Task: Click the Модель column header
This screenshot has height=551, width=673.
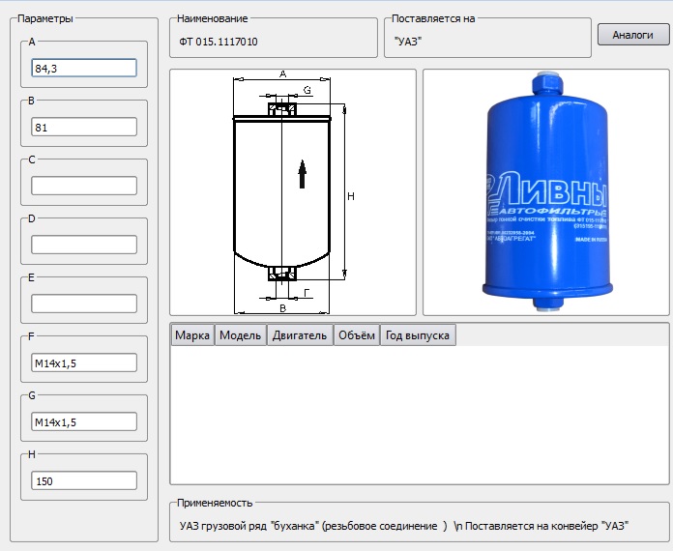Action: pos(241,335)
